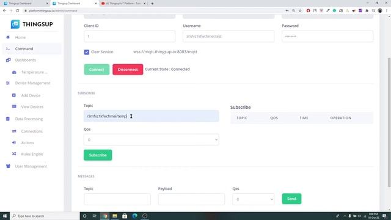Screen dimensions: 391x220
Task: Bookmark this page with the star icon
Action: pos(300,10)
